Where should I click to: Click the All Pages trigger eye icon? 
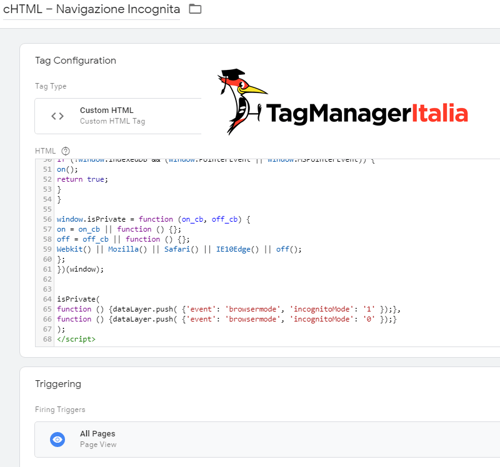click(x=57, y=440)
